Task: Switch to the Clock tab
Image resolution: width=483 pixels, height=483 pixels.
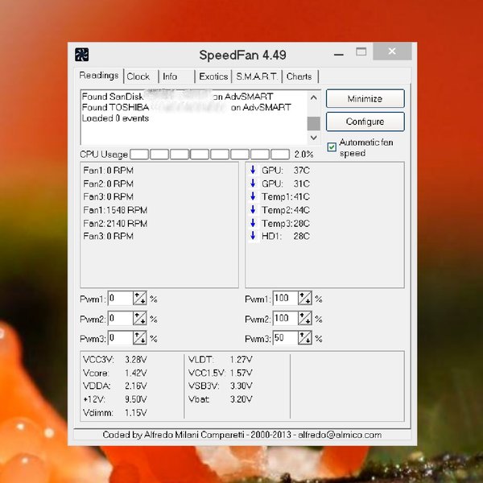Action: point(138,76)
